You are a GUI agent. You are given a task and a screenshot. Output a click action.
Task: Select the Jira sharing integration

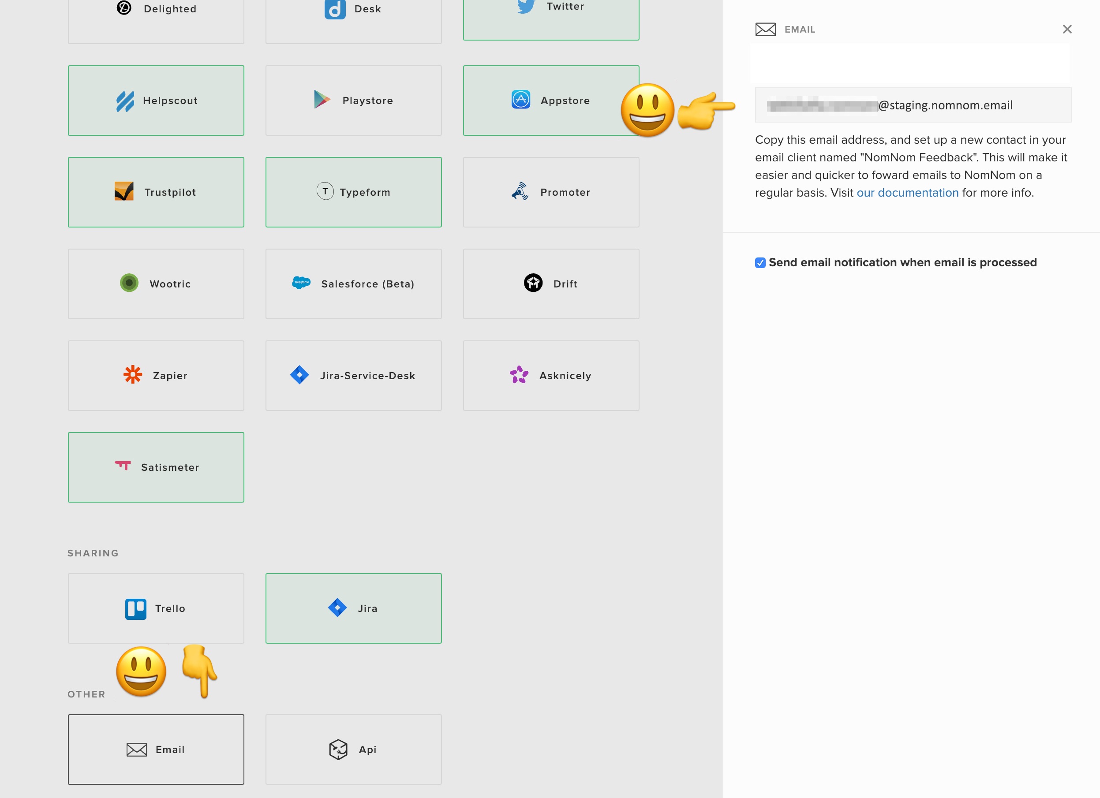point(353,608)
